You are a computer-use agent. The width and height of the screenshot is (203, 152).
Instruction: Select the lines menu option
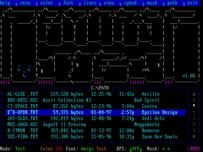pos(90,3)
